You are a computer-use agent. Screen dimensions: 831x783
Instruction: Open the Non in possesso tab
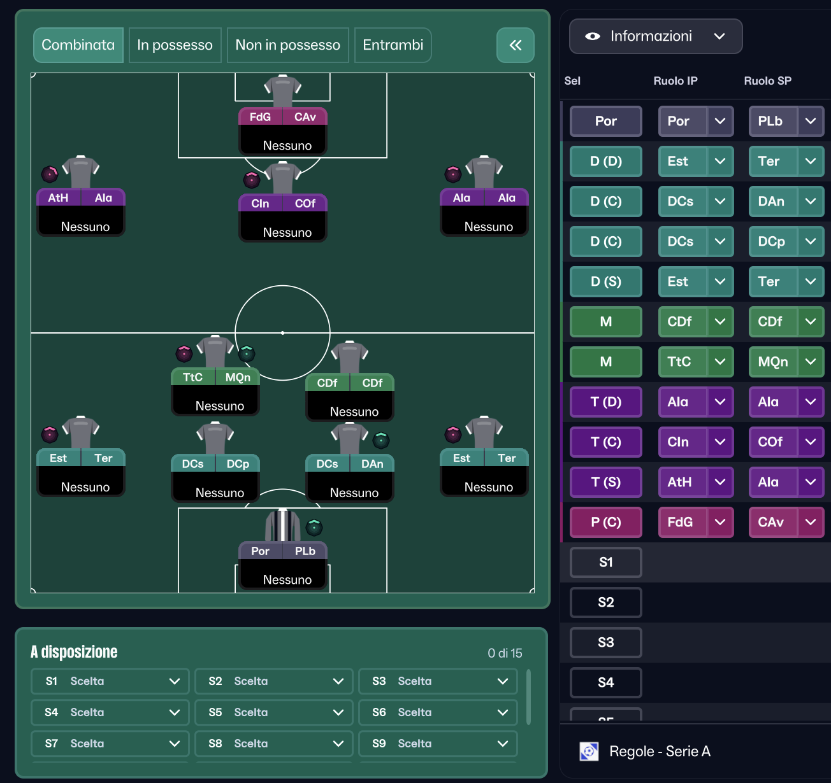tap(288, 45)
